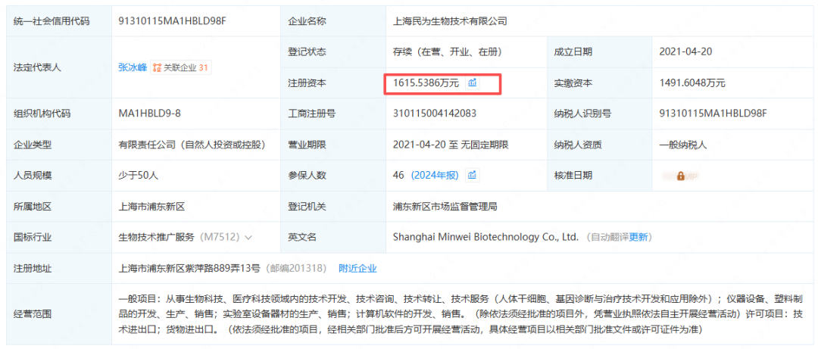Click the lock VIP icon in 核准日期 row

[681, 176]
